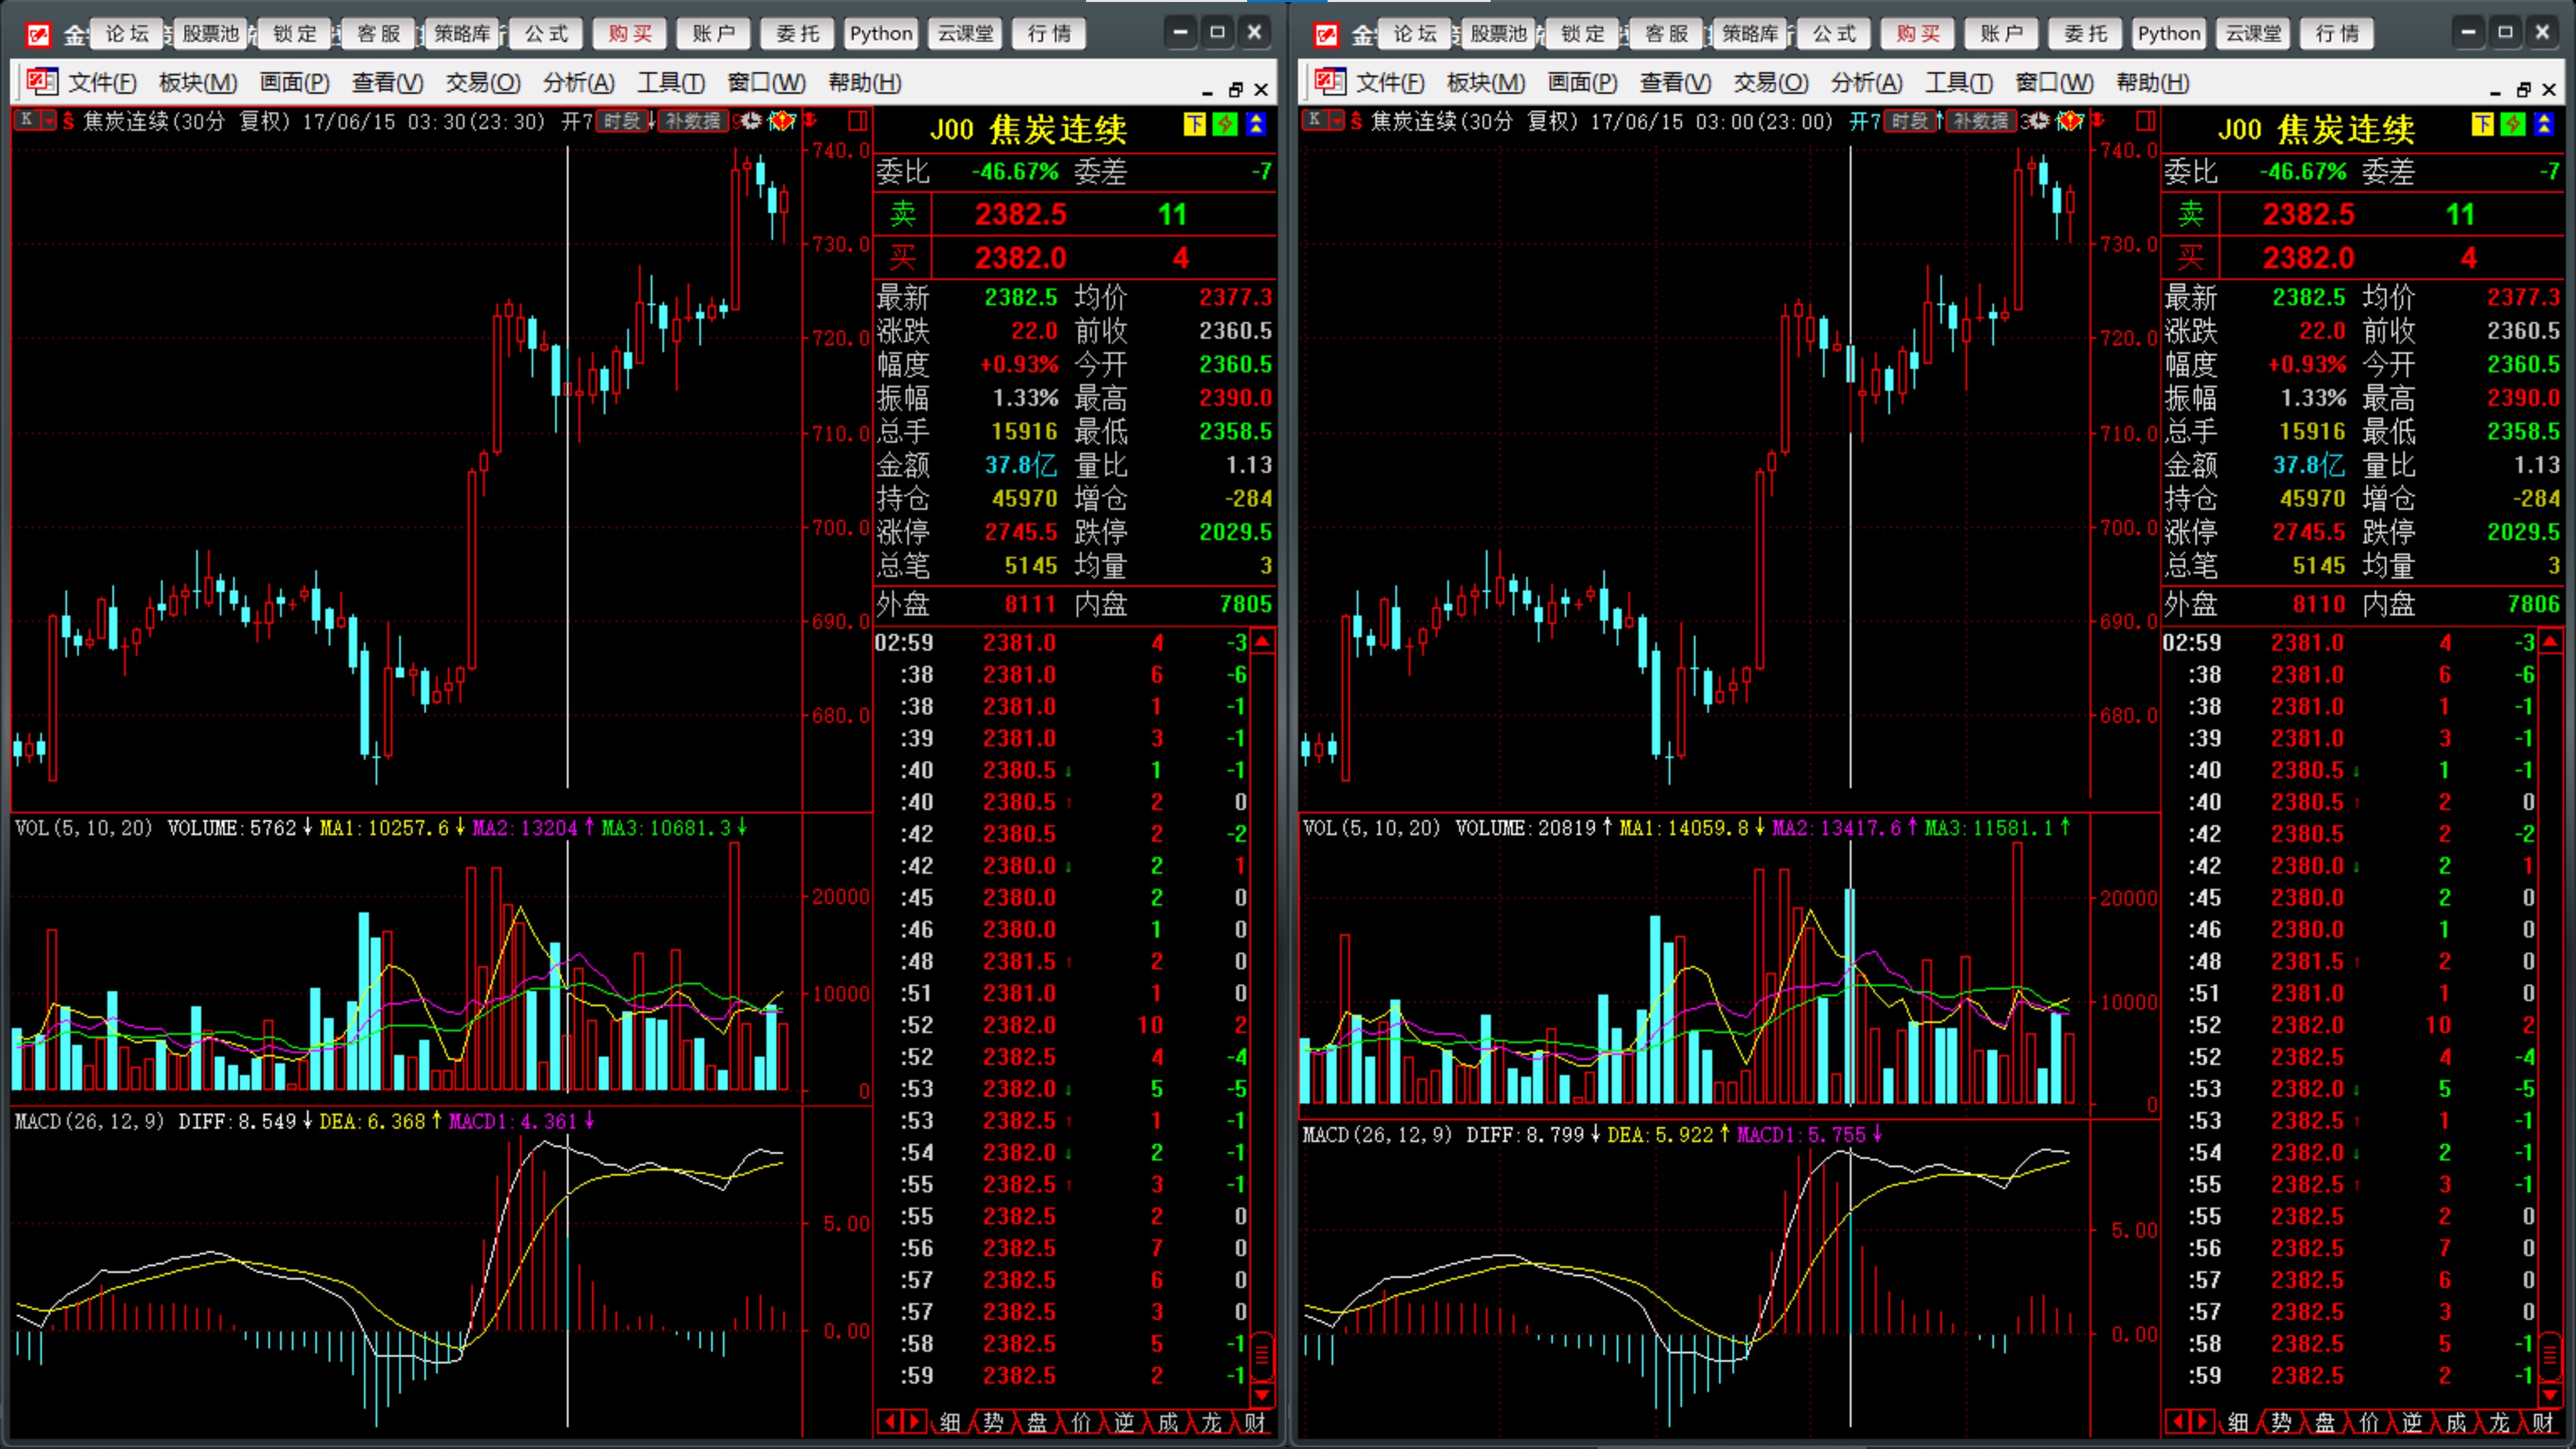Open 分析(A) menu in left window
2576x1449 pixels.
click(578, 83)
